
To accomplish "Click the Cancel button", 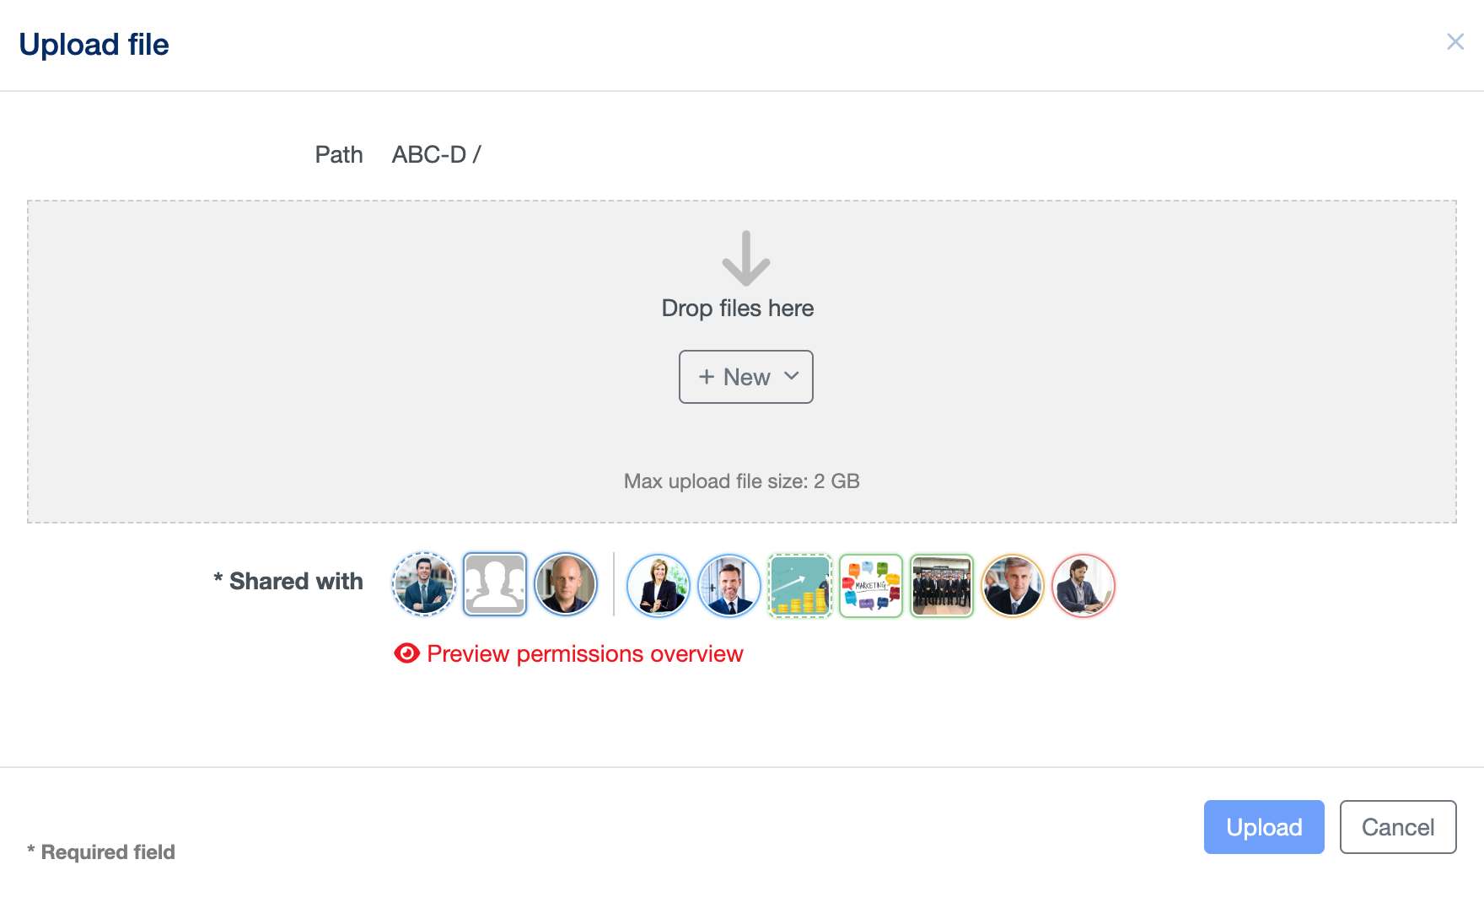I will point(1398,827).
